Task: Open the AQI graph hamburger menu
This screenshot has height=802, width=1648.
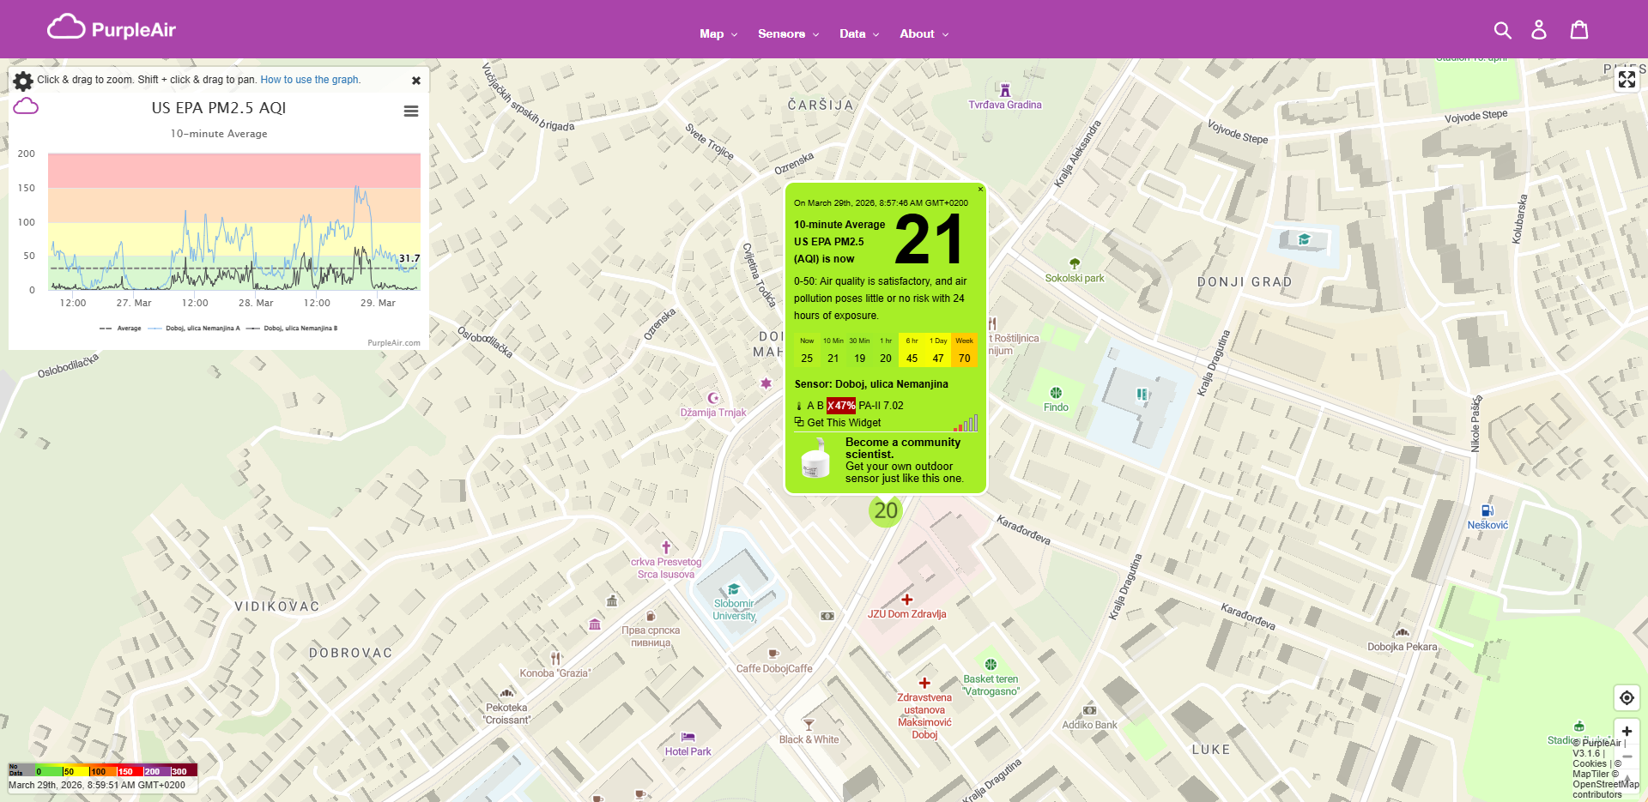Action: click(x=411, y=111)
